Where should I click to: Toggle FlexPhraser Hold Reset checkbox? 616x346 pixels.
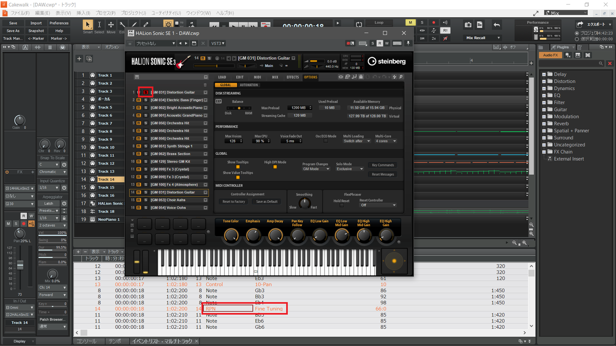[x=341, y=205]
